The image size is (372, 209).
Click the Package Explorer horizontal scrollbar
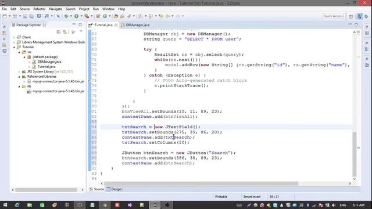pos(46,190)
